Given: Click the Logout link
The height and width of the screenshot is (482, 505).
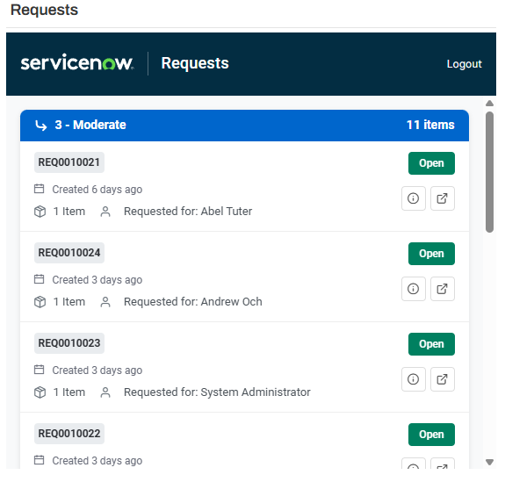Looking at the screenshot, I should pos(464,64).
